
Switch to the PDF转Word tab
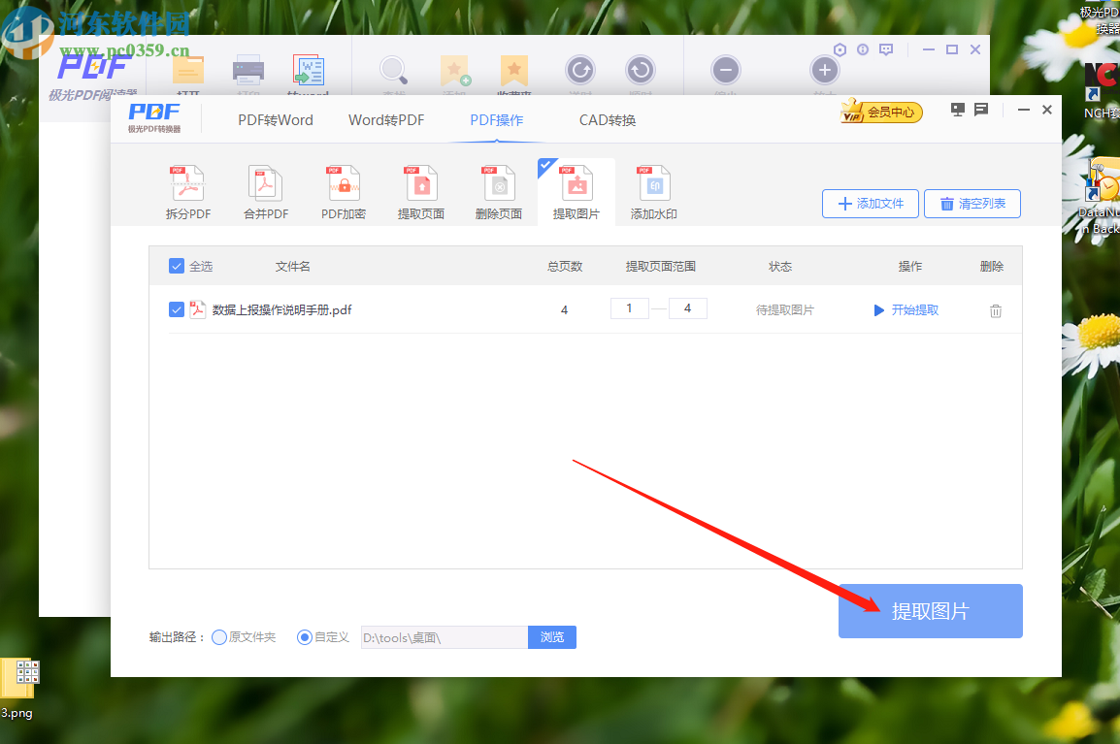click(x=275, y=119)
